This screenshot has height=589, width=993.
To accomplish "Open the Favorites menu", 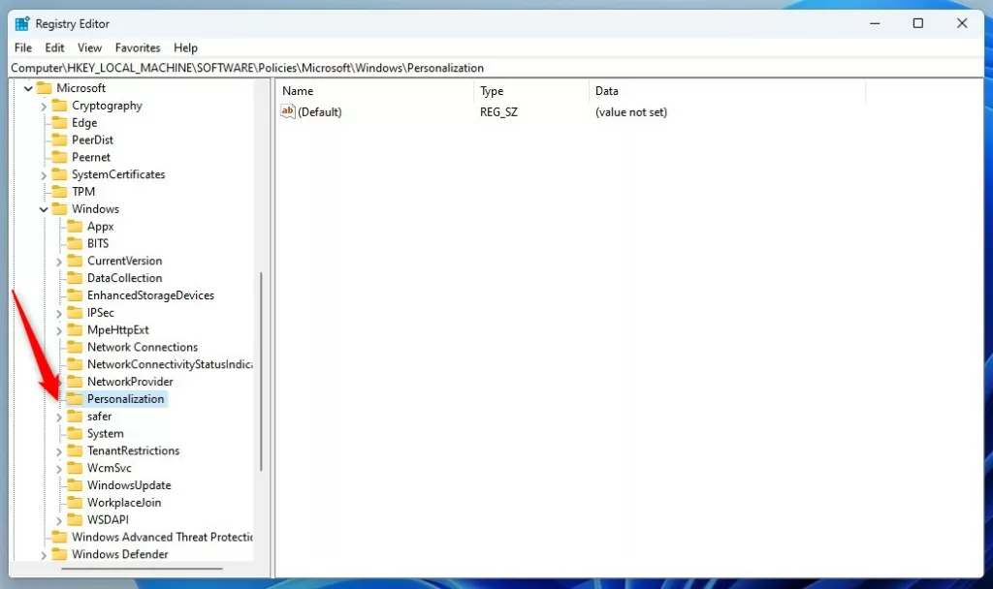I will (x=138, y=47).
